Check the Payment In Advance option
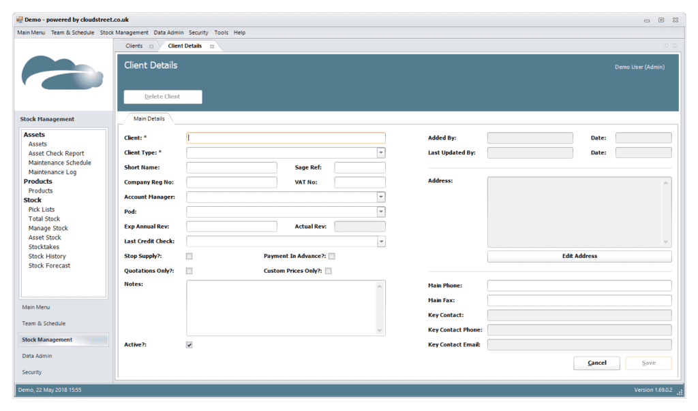 pyautogui.click(x=332, y=256)
